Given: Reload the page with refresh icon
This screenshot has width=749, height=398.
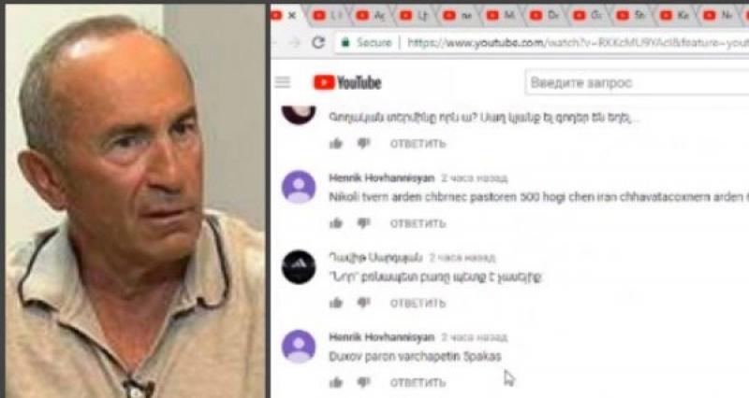Looking at the screenshot, I should click(x=318, y=42).
